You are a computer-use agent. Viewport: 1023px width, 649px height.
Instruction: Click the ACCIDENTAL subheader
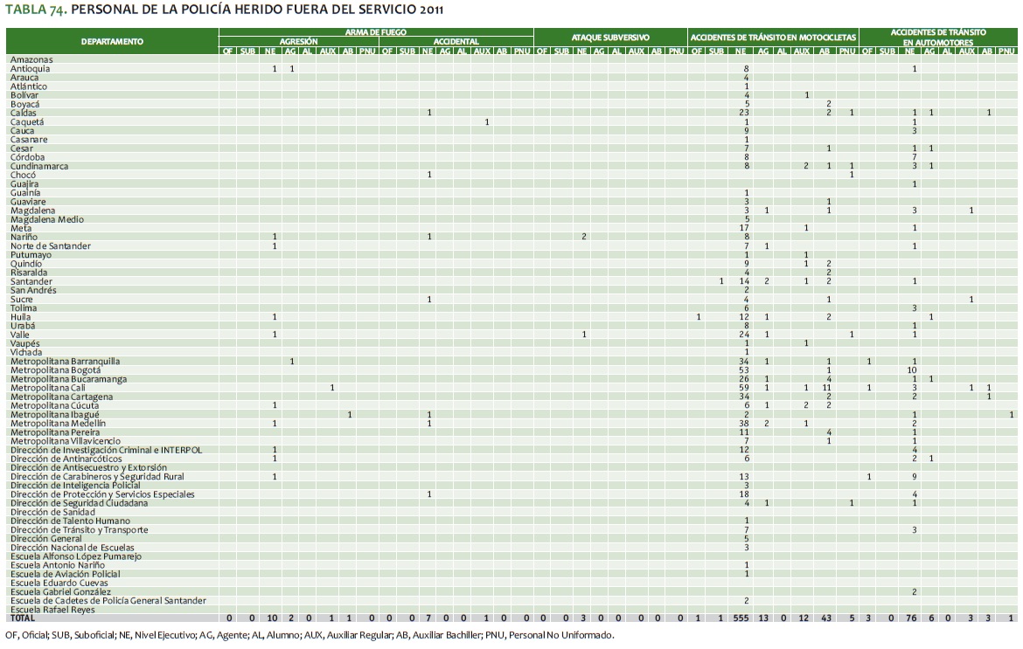coord(455,42)
